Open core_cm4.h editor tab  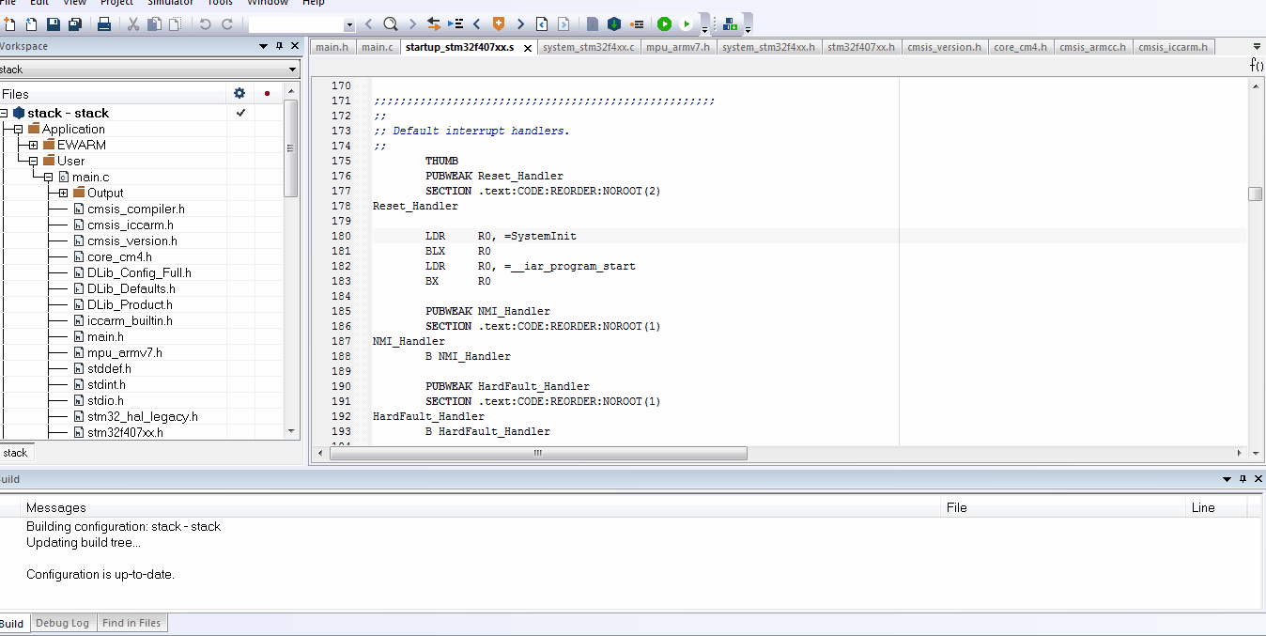pyautogui.click(x=1020, y=47)
